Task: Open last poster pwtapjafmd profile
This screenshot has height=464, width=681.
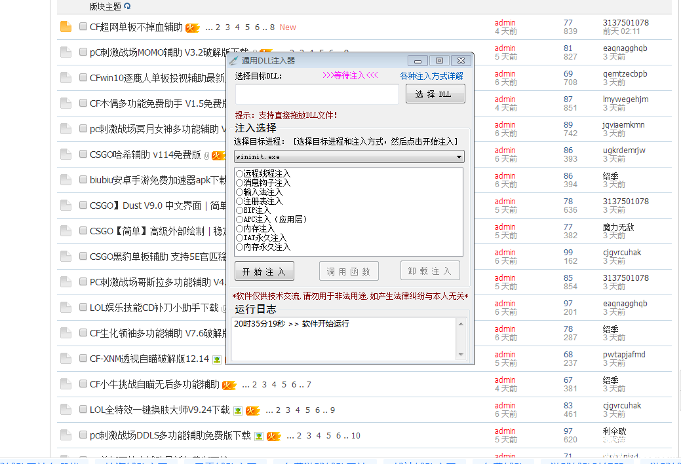Action: [624, 354]
